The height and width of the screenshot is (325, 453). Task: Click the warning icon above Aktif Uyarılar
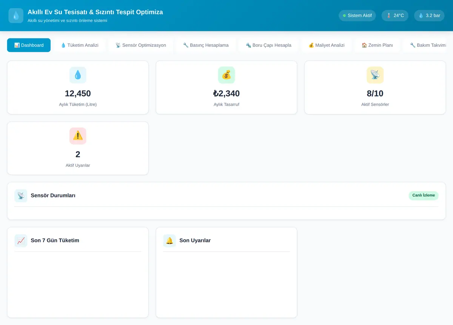tap(78, 136)
